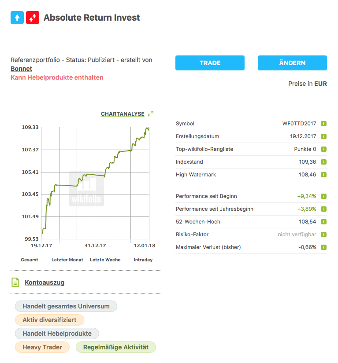338x363 pixels.
Task: Open info icon for Erstellungsdatum row
Action: point(323,136)
